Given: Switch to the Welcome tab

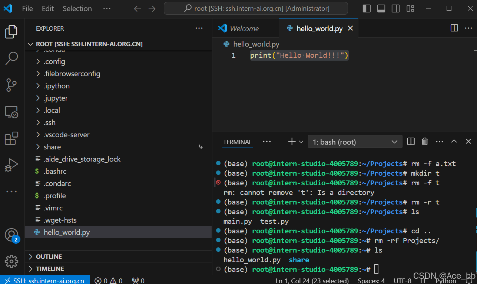Looking at the screenshot, I should (245, 28).
